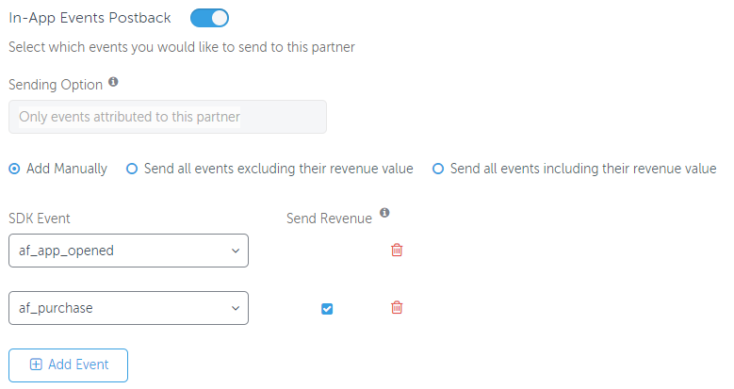Select the Add Manually radio option

pyautogui.click(x=14, y=169)
